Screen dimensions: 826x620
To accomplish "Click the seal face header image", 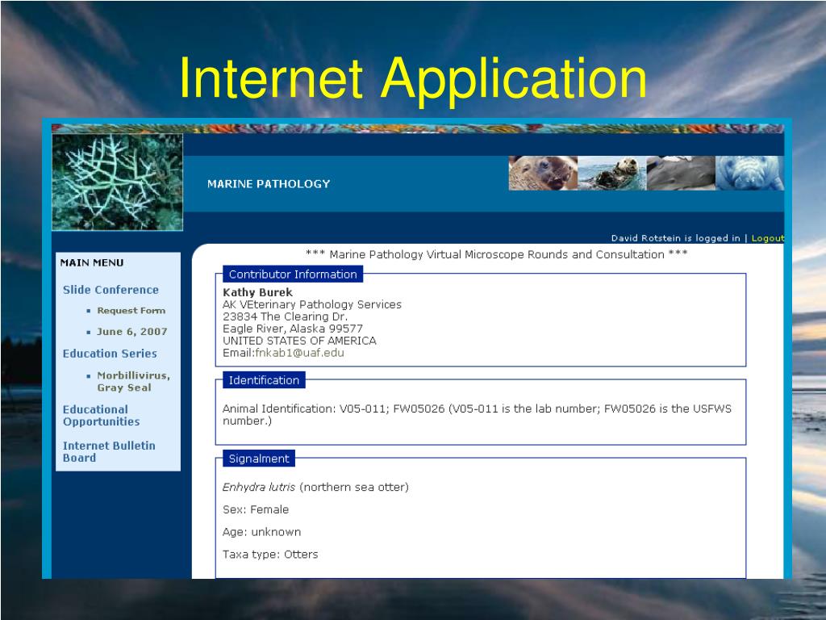I will (542, 173).
